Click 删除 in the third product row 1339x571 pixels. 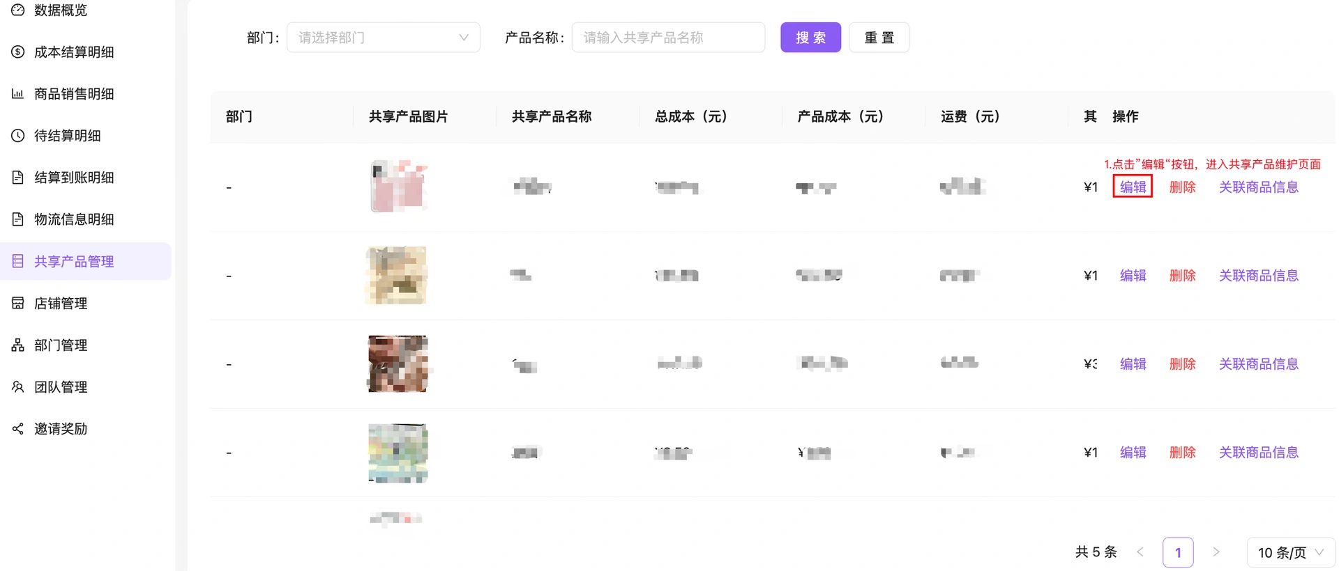click(x=1182, y=363)
